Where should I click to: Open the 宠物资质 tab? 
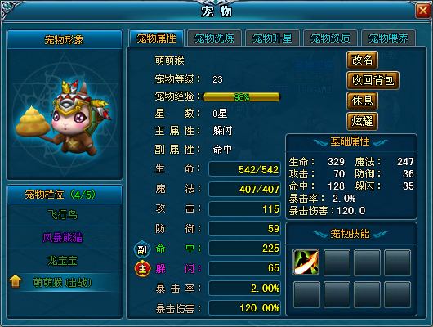pyautogui.click(x=330, y=38)
